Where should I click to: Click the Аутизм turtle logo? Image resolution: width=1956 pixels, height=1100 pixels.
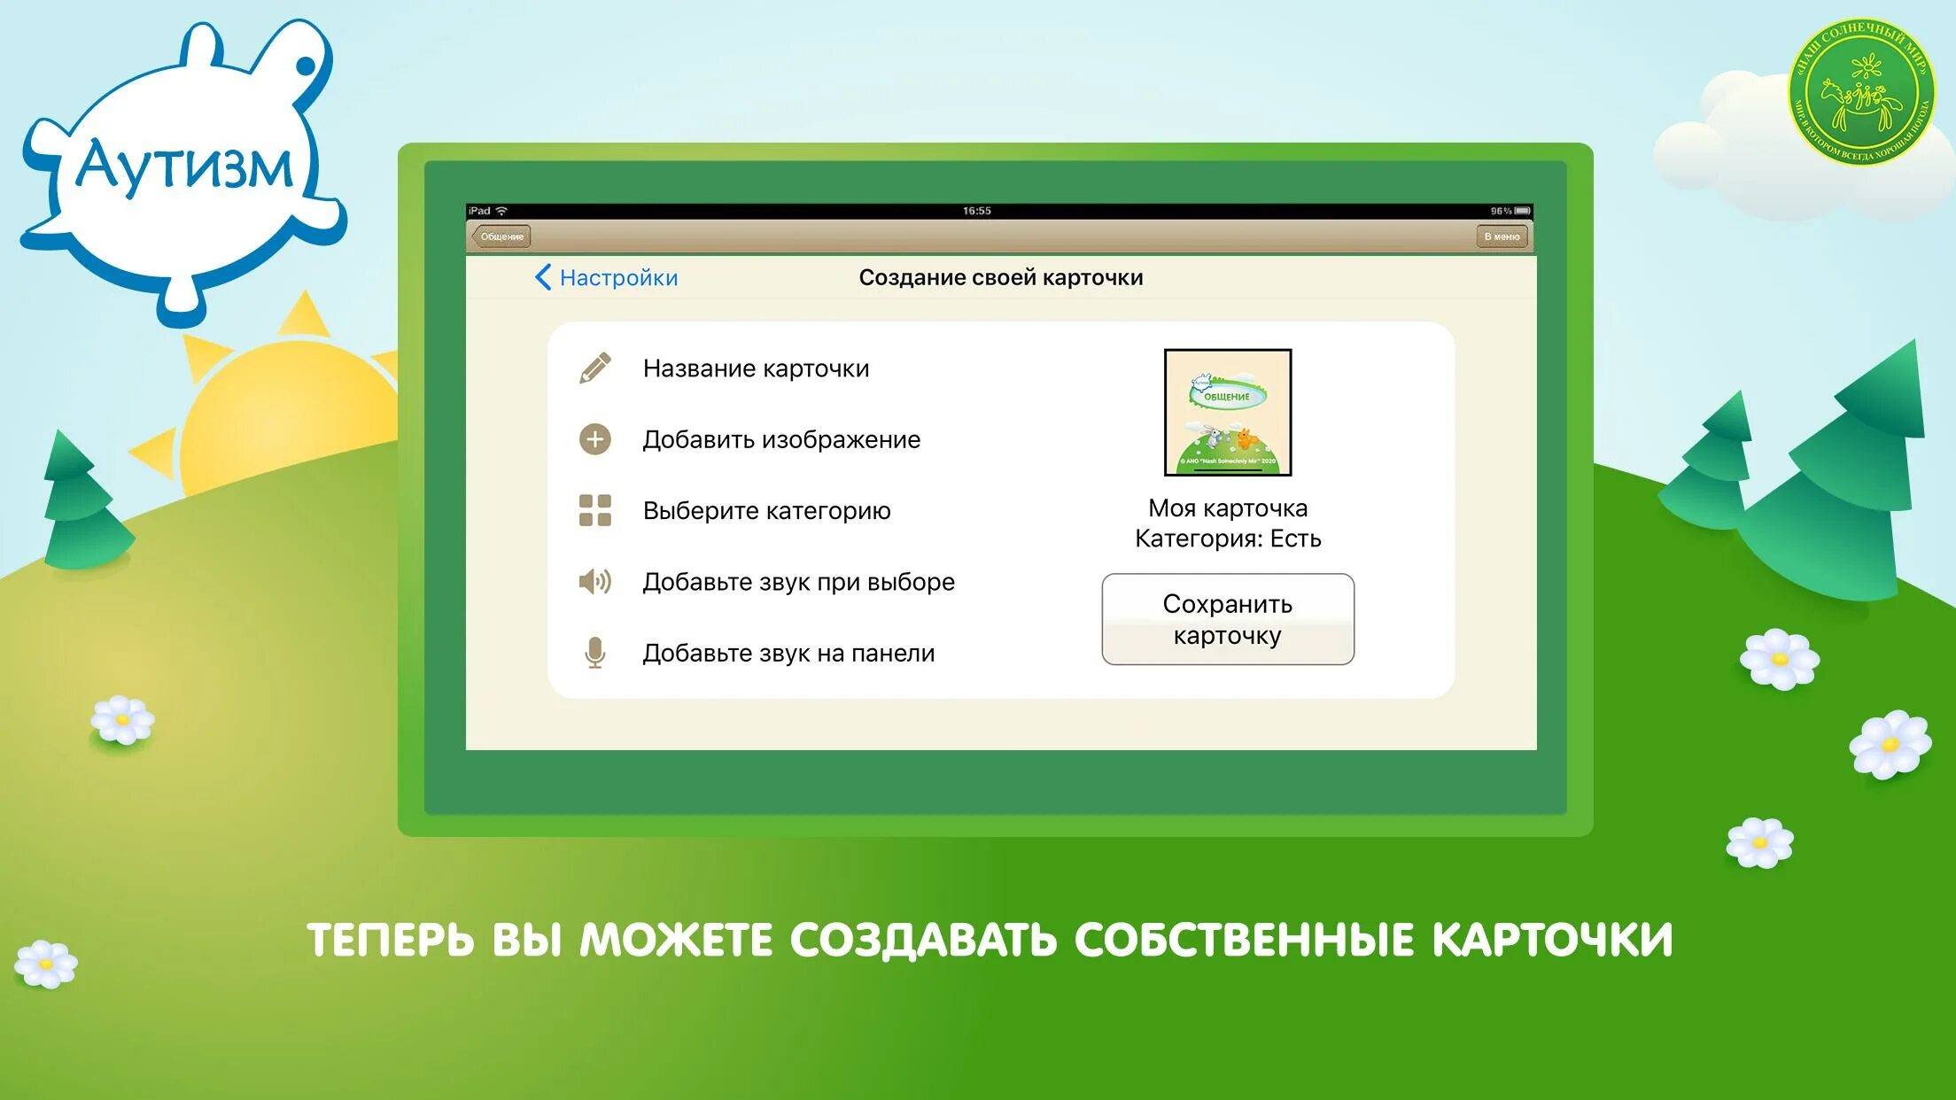tap(184, 168)
